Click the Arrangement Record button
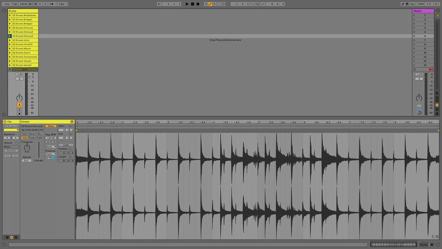 point(198,4)
